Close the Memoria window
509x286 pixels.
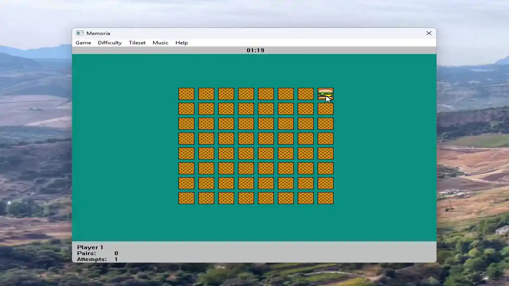pos(429,33)
